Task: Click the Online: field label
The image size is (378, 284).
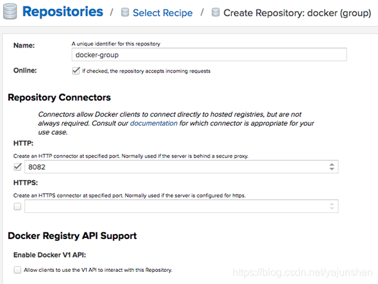Action: coord(25,71)
